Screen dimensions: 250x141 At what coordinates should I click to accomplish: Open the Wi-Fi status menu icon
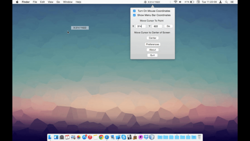175,2
